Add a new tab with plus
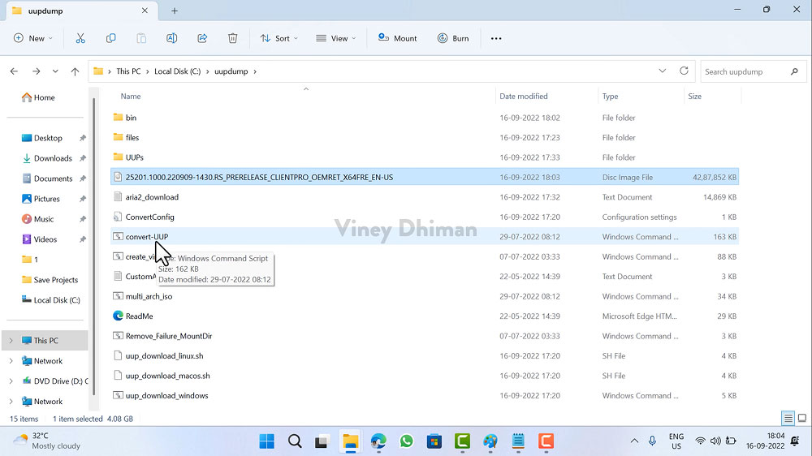The width and height of the screenshot is (812, 456). [x=175, y=11]
